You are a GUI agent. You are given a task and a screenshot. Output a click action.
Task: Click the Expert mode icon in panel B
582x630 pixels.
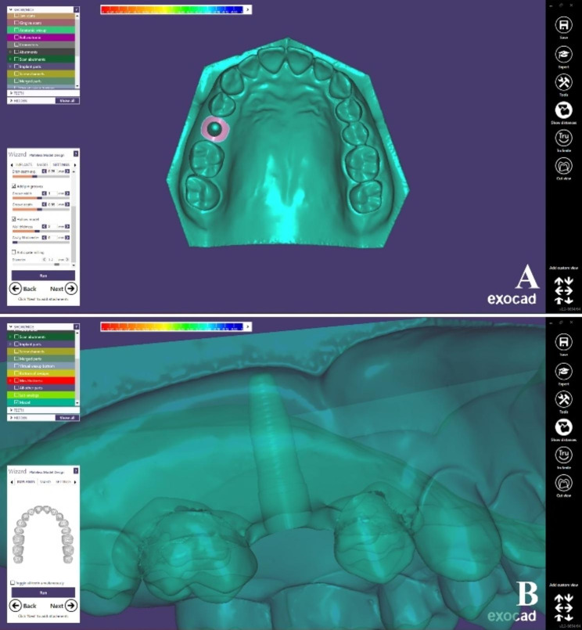click(563, 371)
